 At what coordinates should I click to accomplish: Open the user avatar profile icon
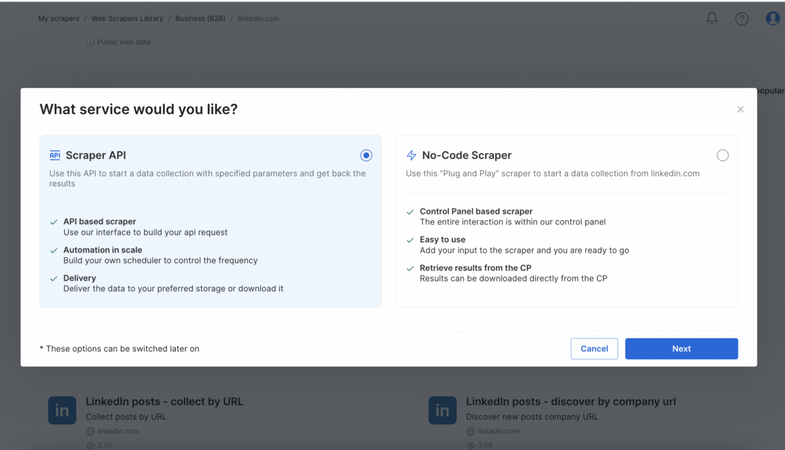tap(773, 18)
